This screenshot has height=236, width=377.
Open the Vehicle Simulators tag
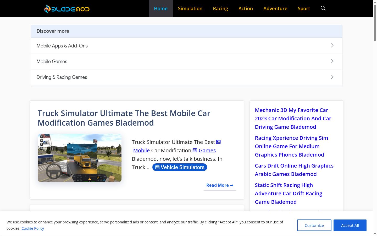[x=180, y=167]
